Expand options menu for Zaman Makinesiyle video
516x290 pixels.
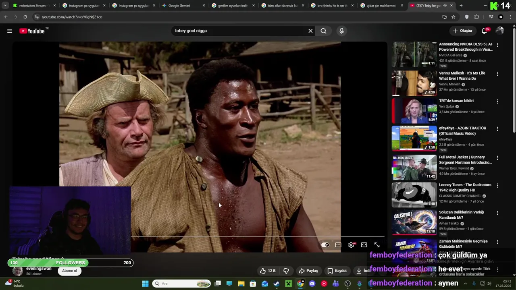(x=497, y=242)
